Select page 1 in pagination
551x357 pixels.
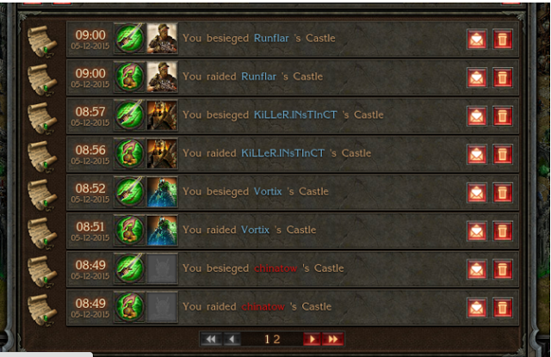(x=267, y=339)
